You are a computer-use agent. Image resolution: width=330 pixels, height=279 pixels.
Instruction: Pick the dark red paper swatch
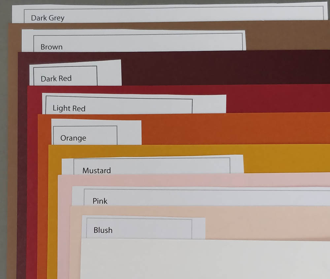(x=224, y=68)
